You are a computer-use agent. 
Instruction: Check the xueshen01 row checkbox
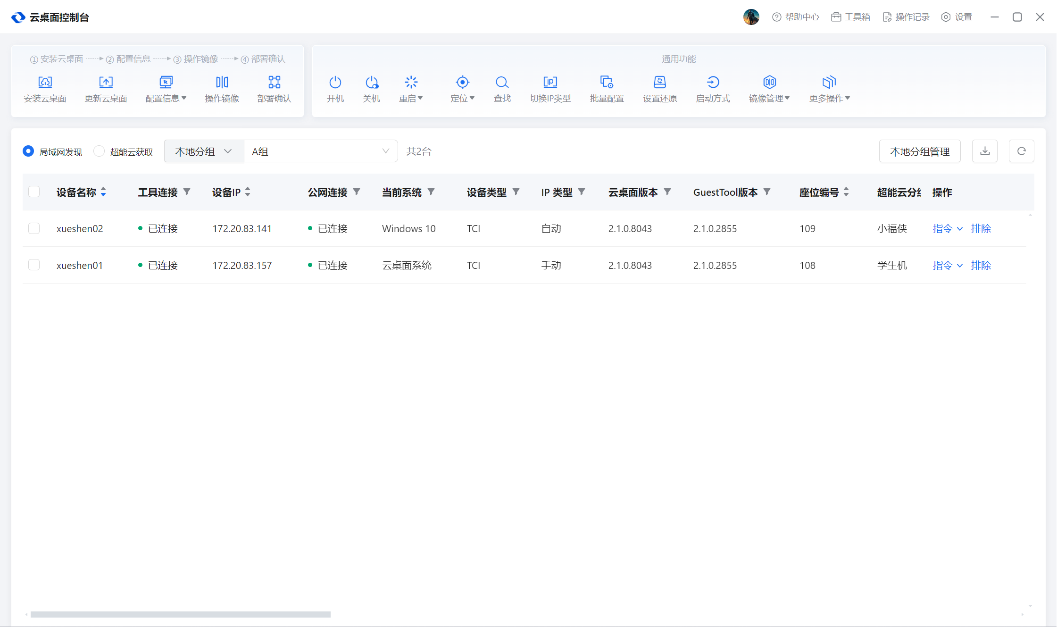34,265
